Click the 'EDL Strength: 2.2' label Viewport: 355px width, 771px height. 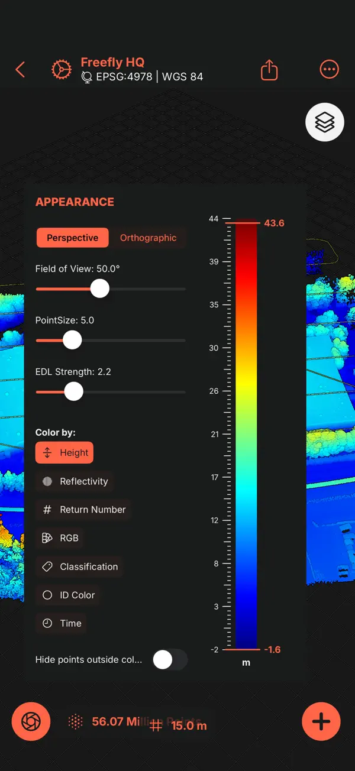point(73,372)
